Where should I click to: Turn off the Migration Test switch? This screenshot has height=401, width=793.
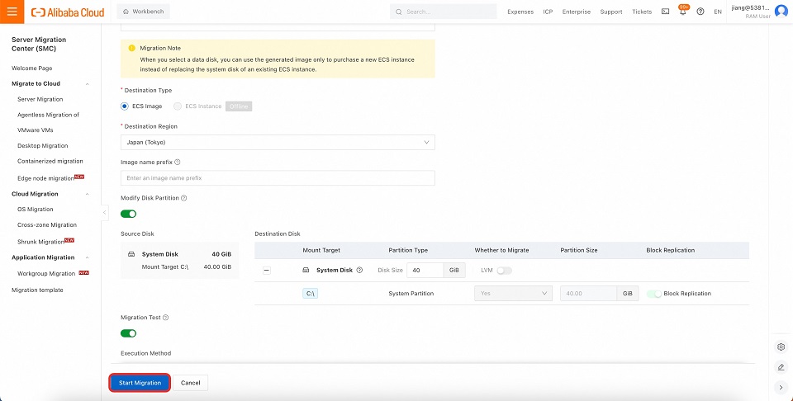[x=129, y=333]
